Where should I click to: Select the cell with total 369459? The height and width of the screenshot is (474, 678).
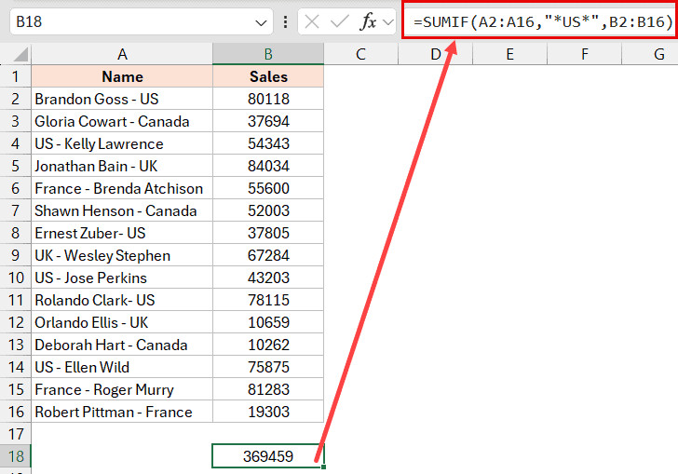tap(268, 456)
